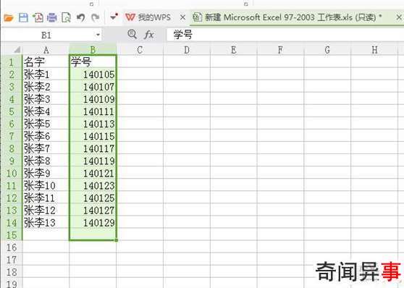This screenshot has height=288, width=404.
Task: Click cell containing 张李4
Action: [x=46, y=111]
